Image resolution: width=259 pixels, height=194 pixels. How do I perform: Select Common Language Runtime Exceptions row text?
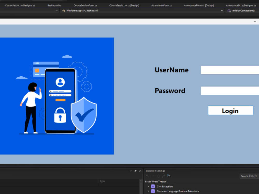(178, 191)
